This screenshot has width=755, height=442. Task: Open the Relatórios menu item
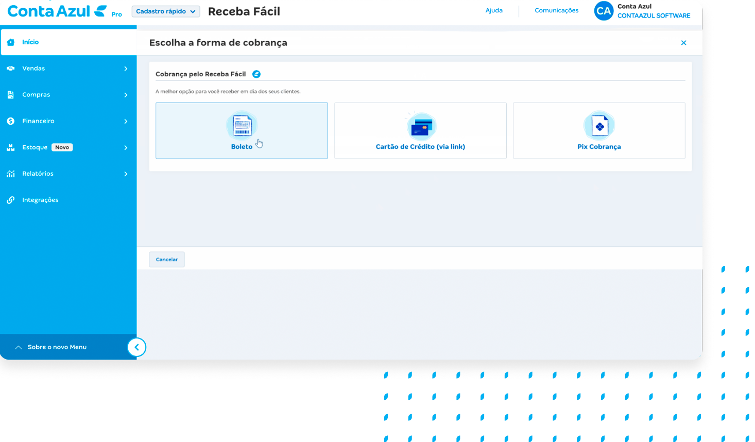pos(68,174)
